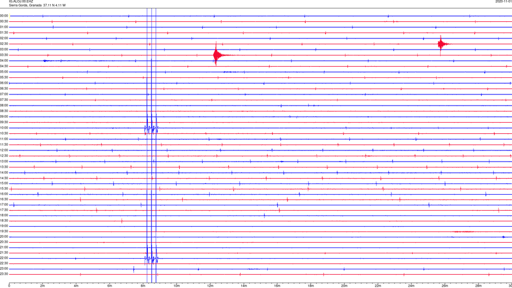
Task: Click the 22:00 time label
Action: coord(4,258)
